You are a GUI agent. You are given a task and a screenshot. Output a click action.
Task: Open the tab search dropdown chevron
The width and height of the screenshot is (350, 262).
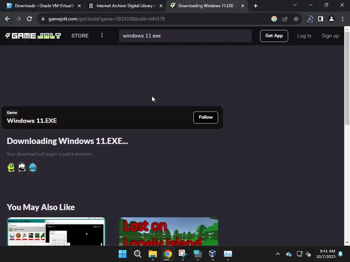coord(295,5)
